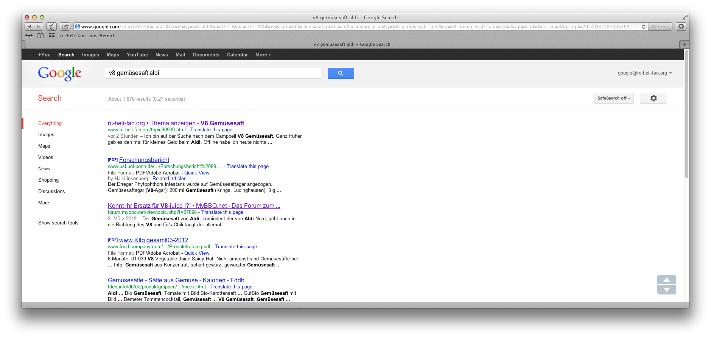The image size is (711, 338).
Task: Click the site globe icon in address bar
Action: point(78,26)
